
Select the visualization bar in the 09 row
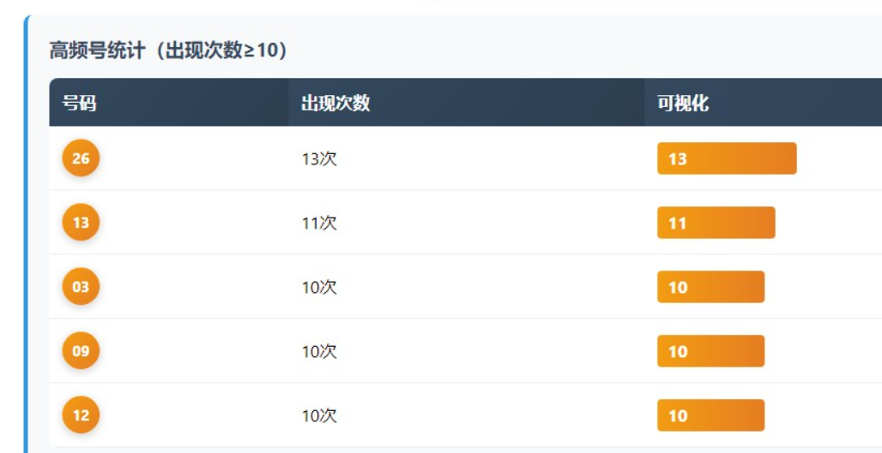[710, 351]
